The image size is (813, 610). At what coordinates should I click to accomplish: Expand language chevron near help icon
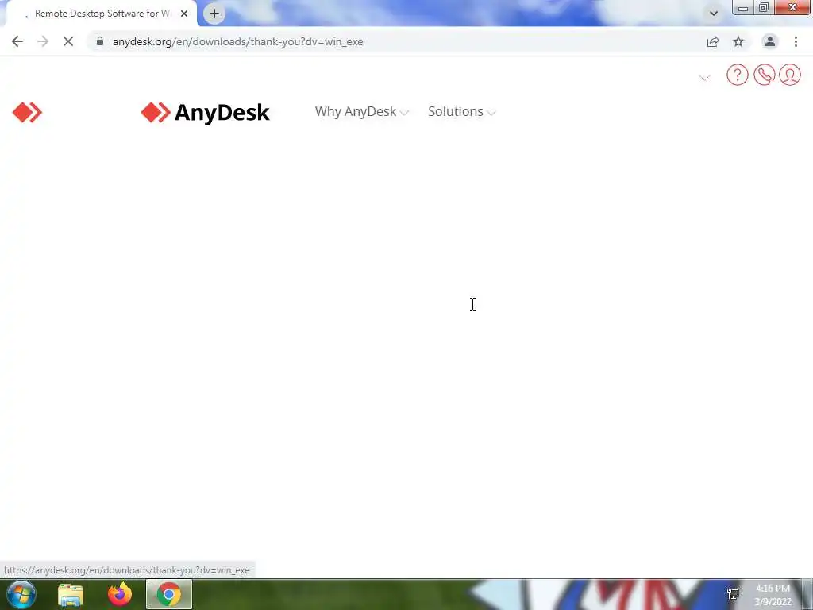[704, 78]
